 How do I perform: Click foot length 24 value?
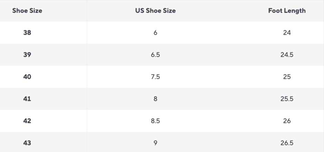click(x=287, y=33)
